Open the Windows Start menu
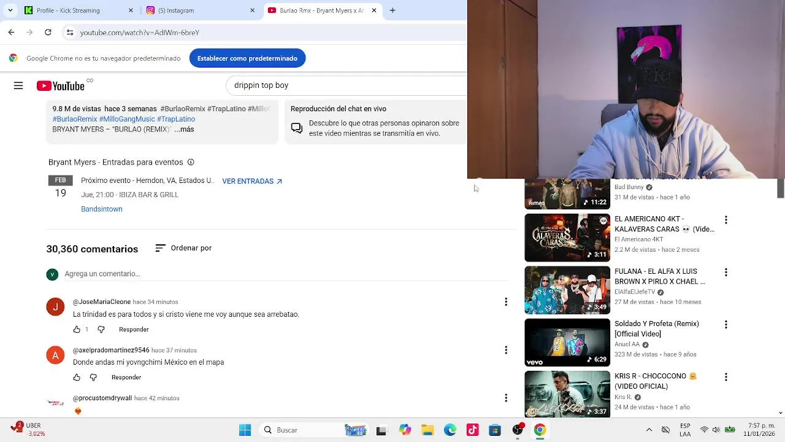The image size is (785, 442). [x=245, y=430]
